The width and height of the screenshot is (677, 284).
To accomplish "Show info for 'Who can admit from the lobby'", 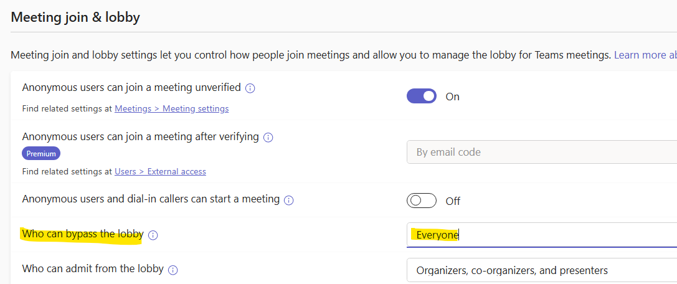I will point(173,270).
